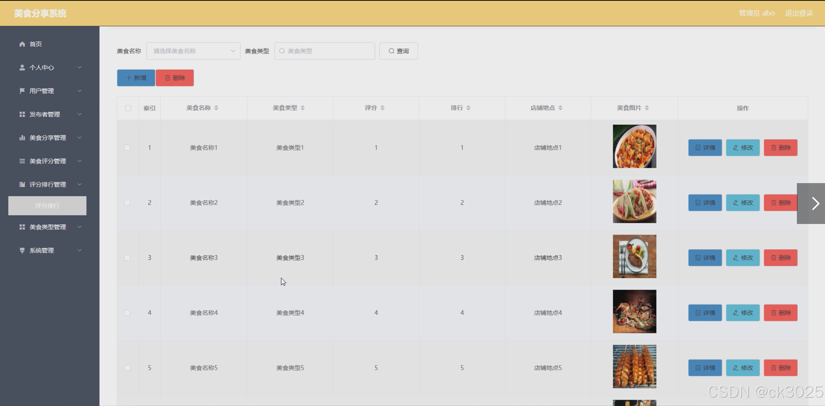825x406 pixels.
Task: Click the sort arrows on 评分 column
Action: (x=382, y=108)
